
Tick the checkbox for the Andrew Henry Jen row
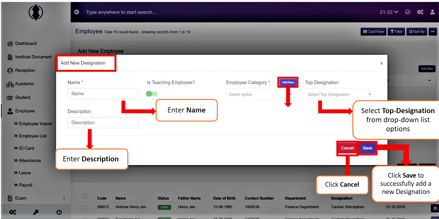(84, 207)
